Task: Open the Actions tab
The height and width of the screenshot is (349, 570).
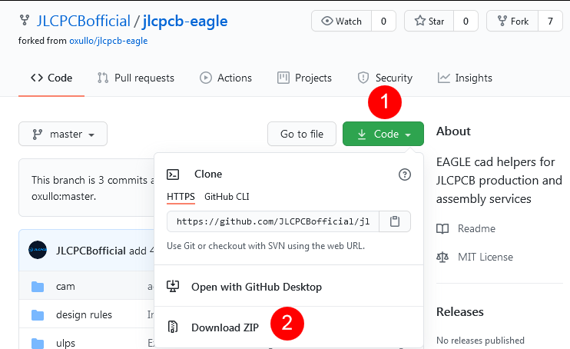Action: click(x=226, y=78)
